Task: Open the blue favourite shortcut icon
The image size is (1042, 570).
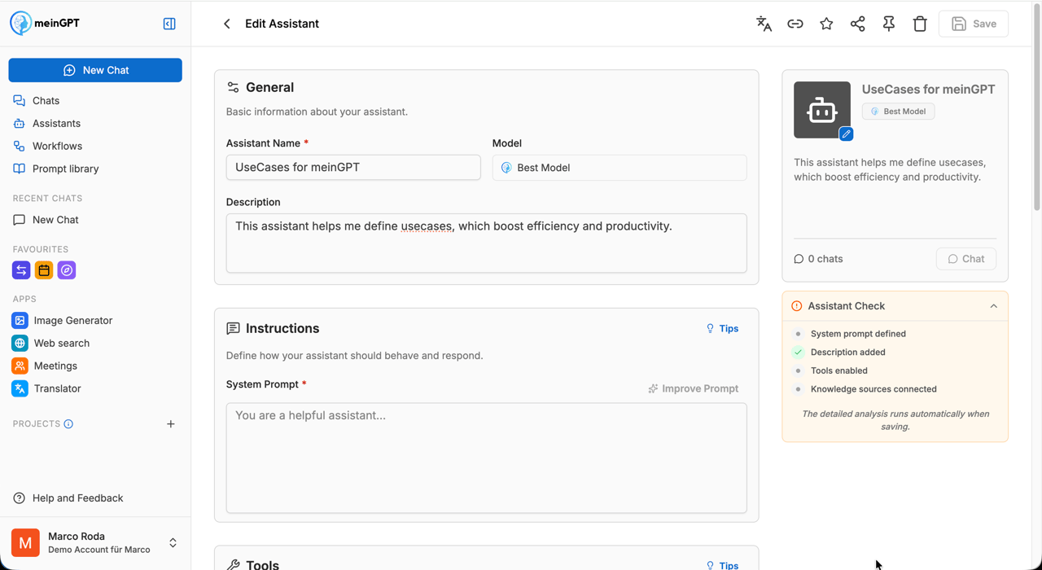Action: [21, 270]
